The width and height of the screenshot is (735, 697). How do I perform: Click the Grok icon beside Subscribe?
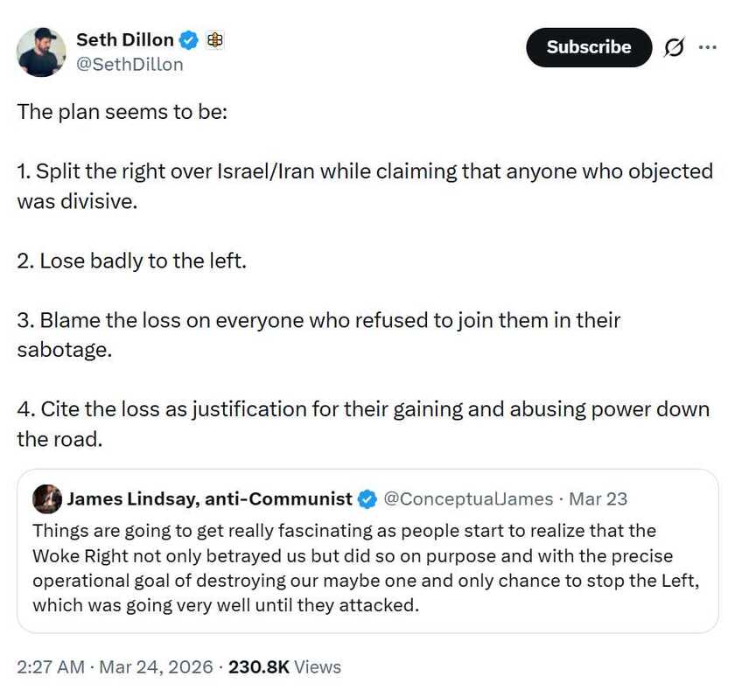(x=674, y=48)
